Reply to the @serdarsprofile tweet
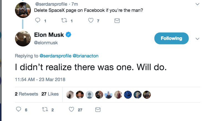This screenshot has height=121, width=213. click(x=38, y=21)
